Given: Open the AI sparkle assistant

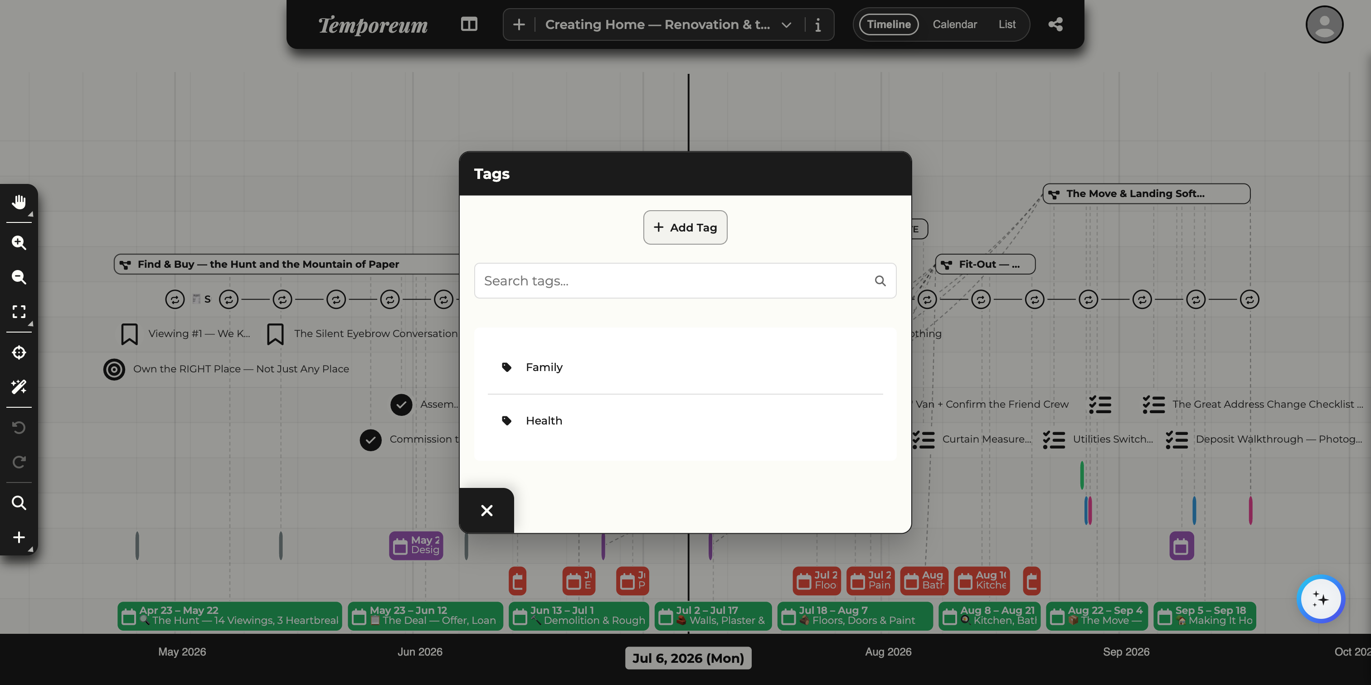Looking at the screenshot, I should [1320, 599].
